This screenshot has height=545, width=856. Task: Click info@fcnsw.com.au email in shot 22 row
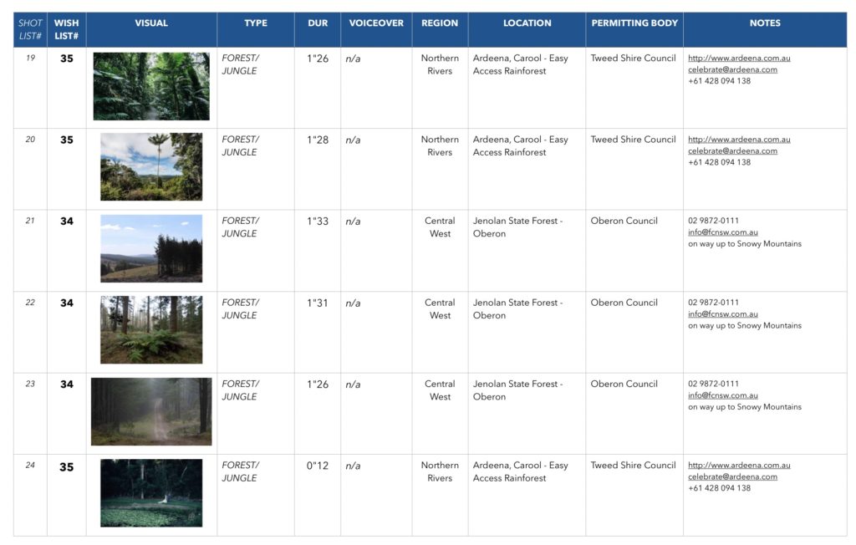(722, 314)
